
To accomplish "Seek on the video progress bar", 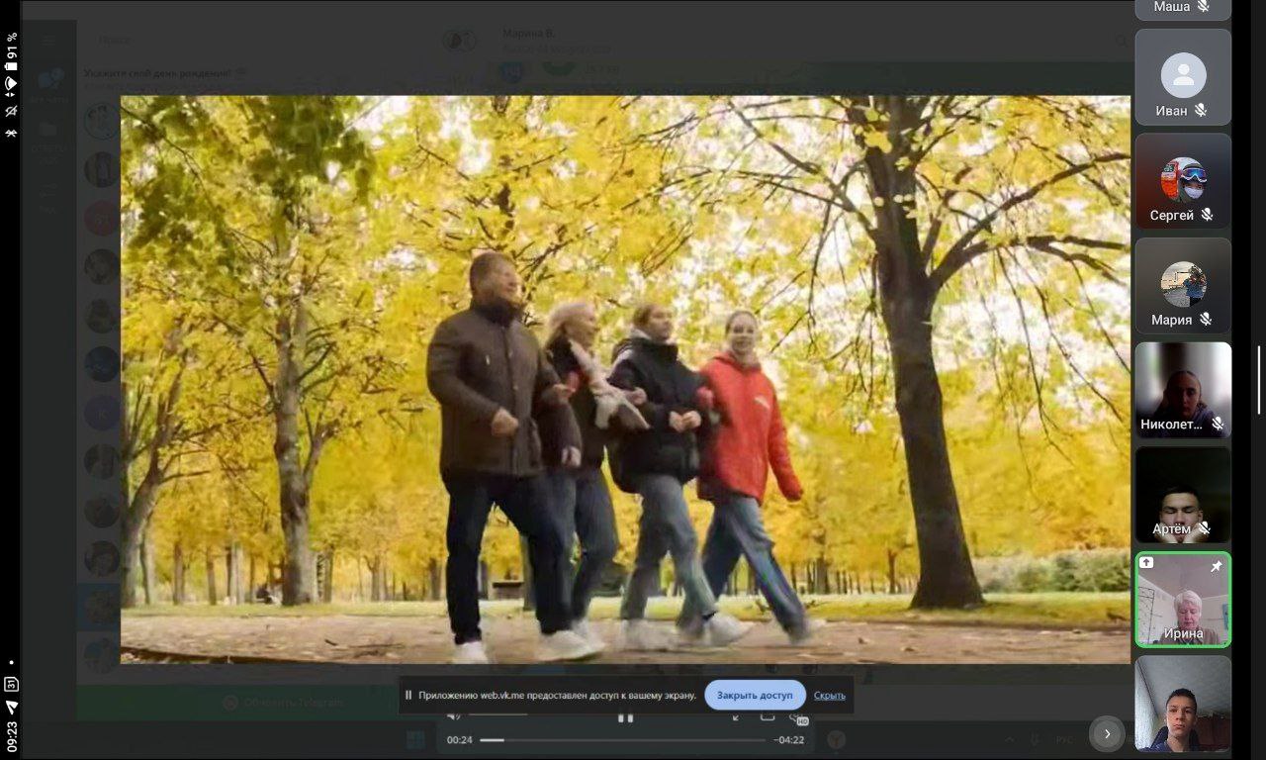I will point(622,740).
